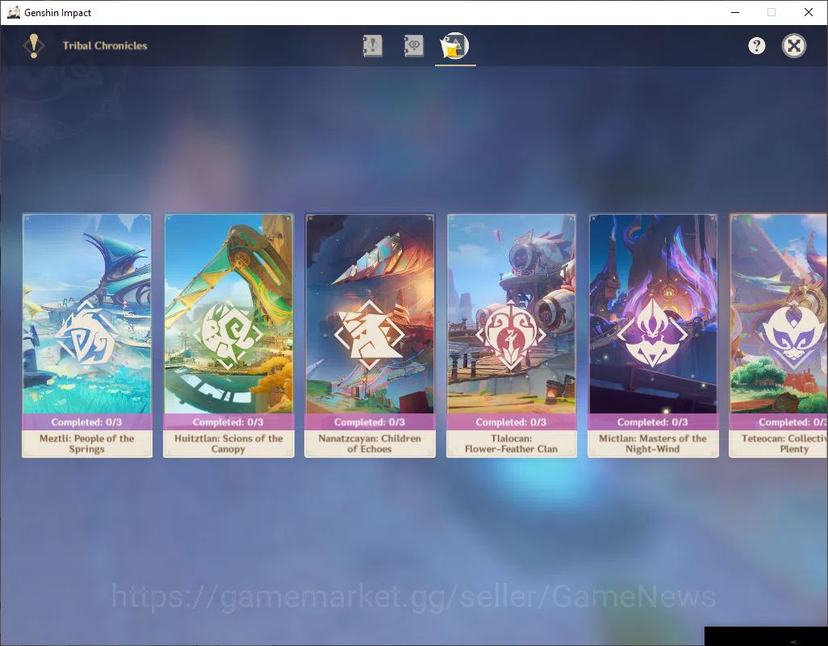This screenshot has width=828, height=646.
Task: Close the Genshin Impact window
Action: [809, 12]
